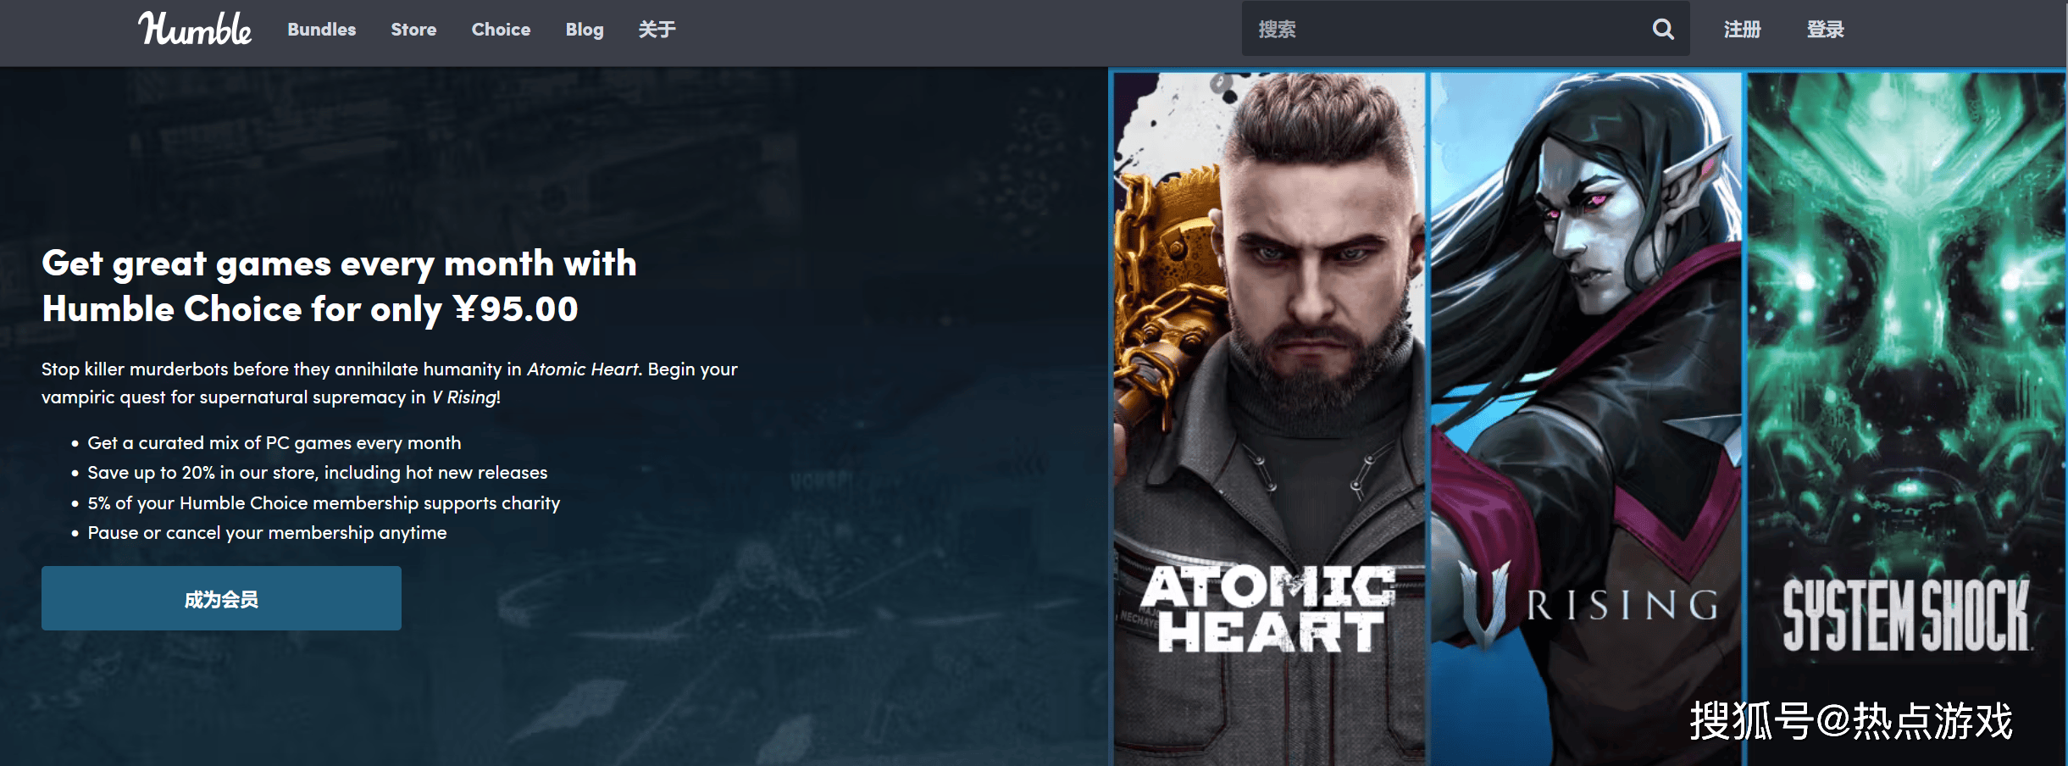Click the Humble logo

tap(195, 29)
